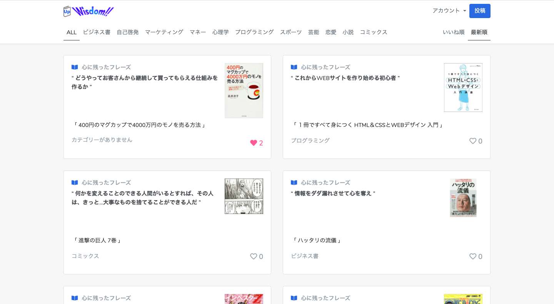Open the アカウント dropdown menu
The width and height of the screenshot is (554, 304).
449,11
